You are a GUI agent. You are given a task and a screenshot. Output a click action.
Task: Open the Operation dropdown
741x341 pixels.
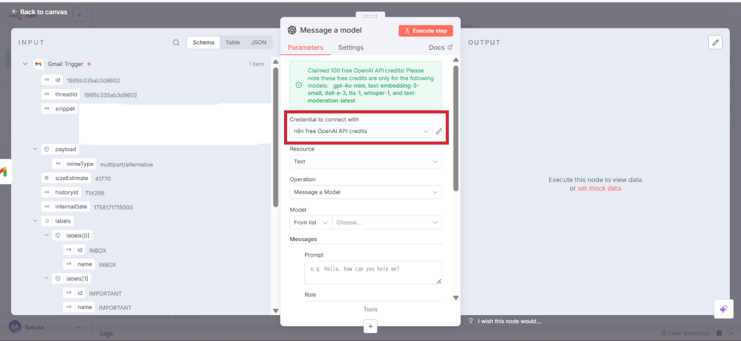coord(366,192)
